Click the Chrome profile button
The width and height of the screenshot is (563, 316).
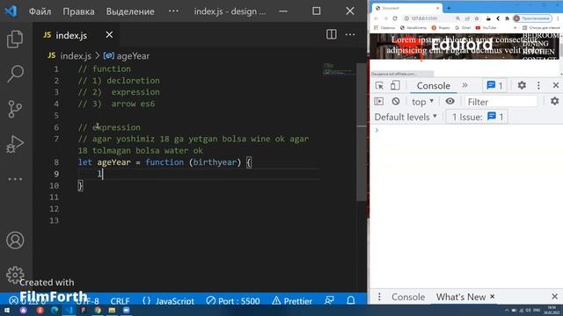pos(532,18)
